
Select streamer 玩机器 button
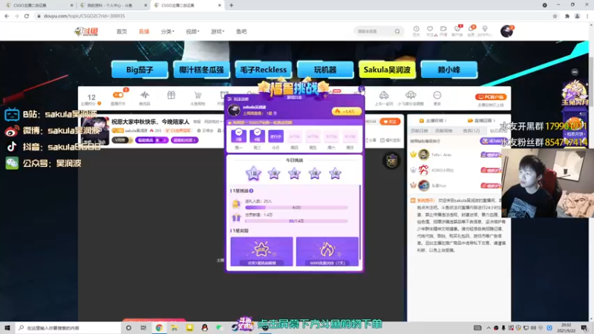[325, 70]
